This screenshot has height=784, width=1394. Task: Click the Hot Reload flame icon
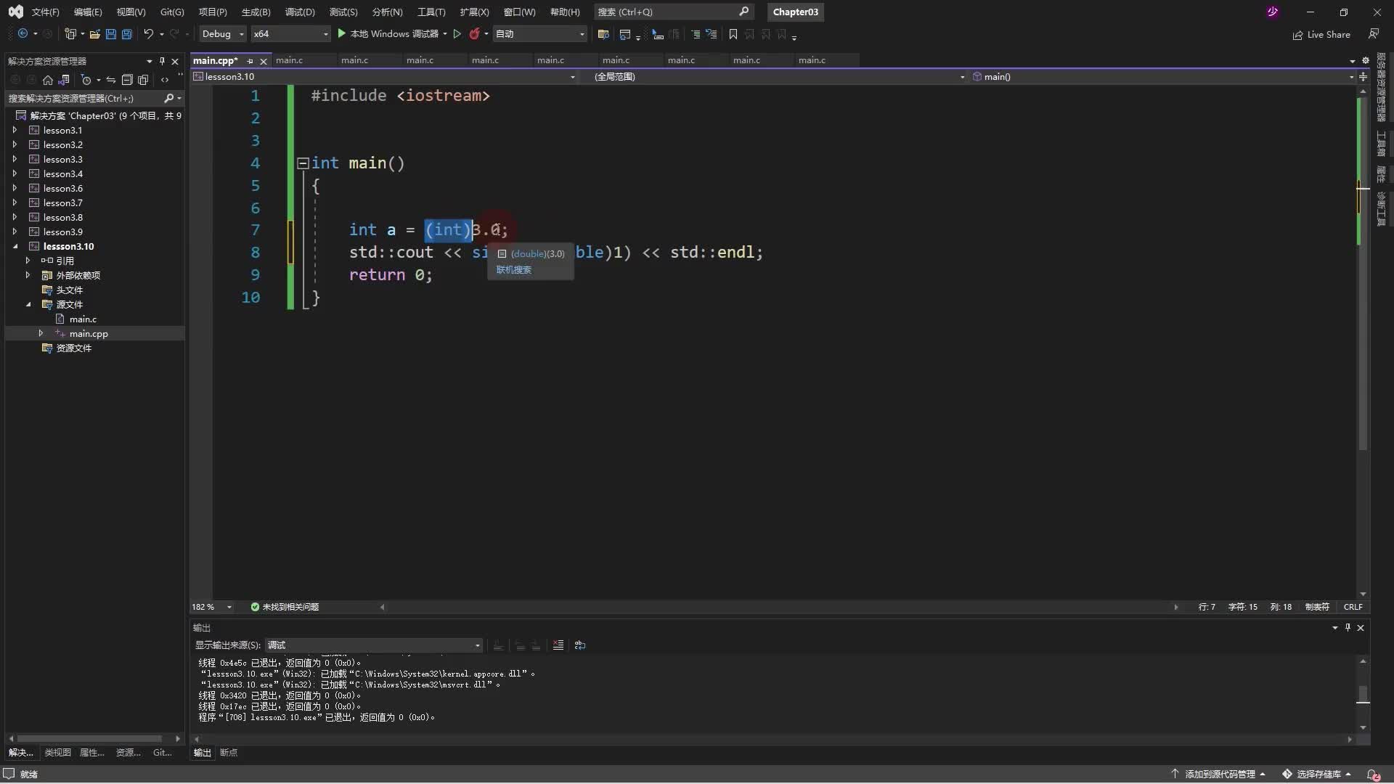474,33
